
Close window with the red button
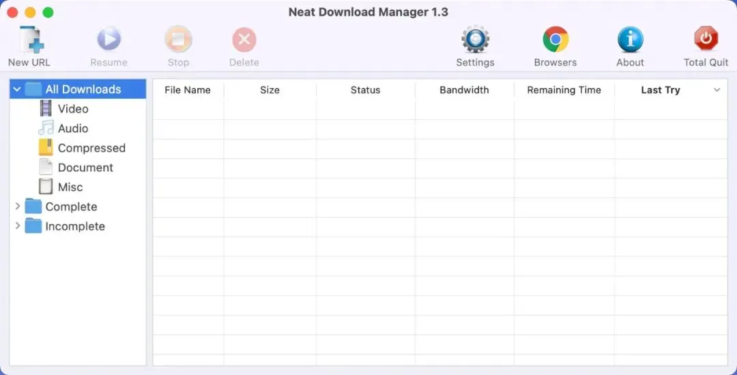pos(13,13)
